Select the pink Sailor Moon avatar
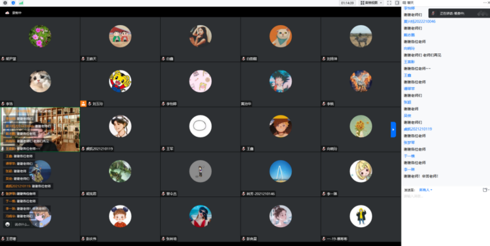Screen dimensions: 490x246 tap(200, 82)
